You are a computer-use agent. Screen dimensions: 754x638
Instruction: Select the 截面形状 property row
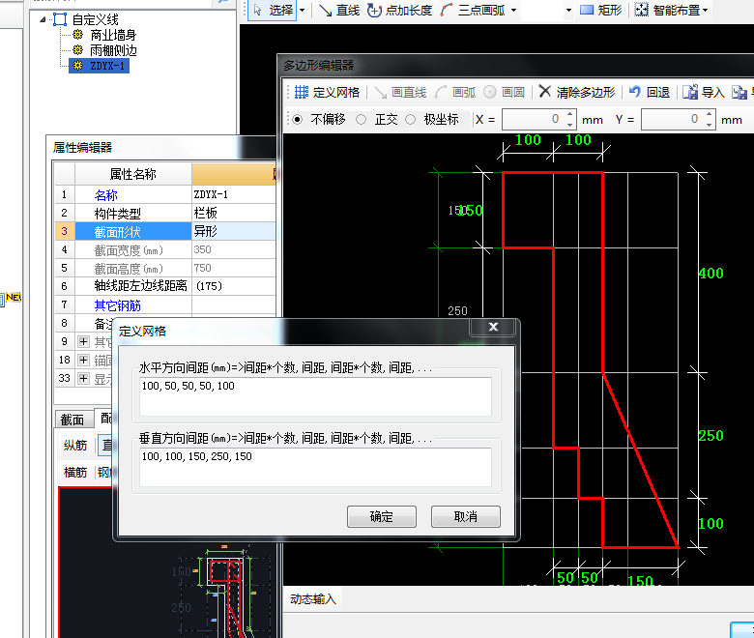[165, 231]
